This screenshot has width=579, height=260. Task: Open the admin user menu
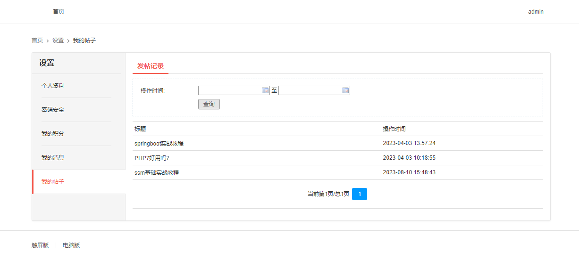coord(536,12)
